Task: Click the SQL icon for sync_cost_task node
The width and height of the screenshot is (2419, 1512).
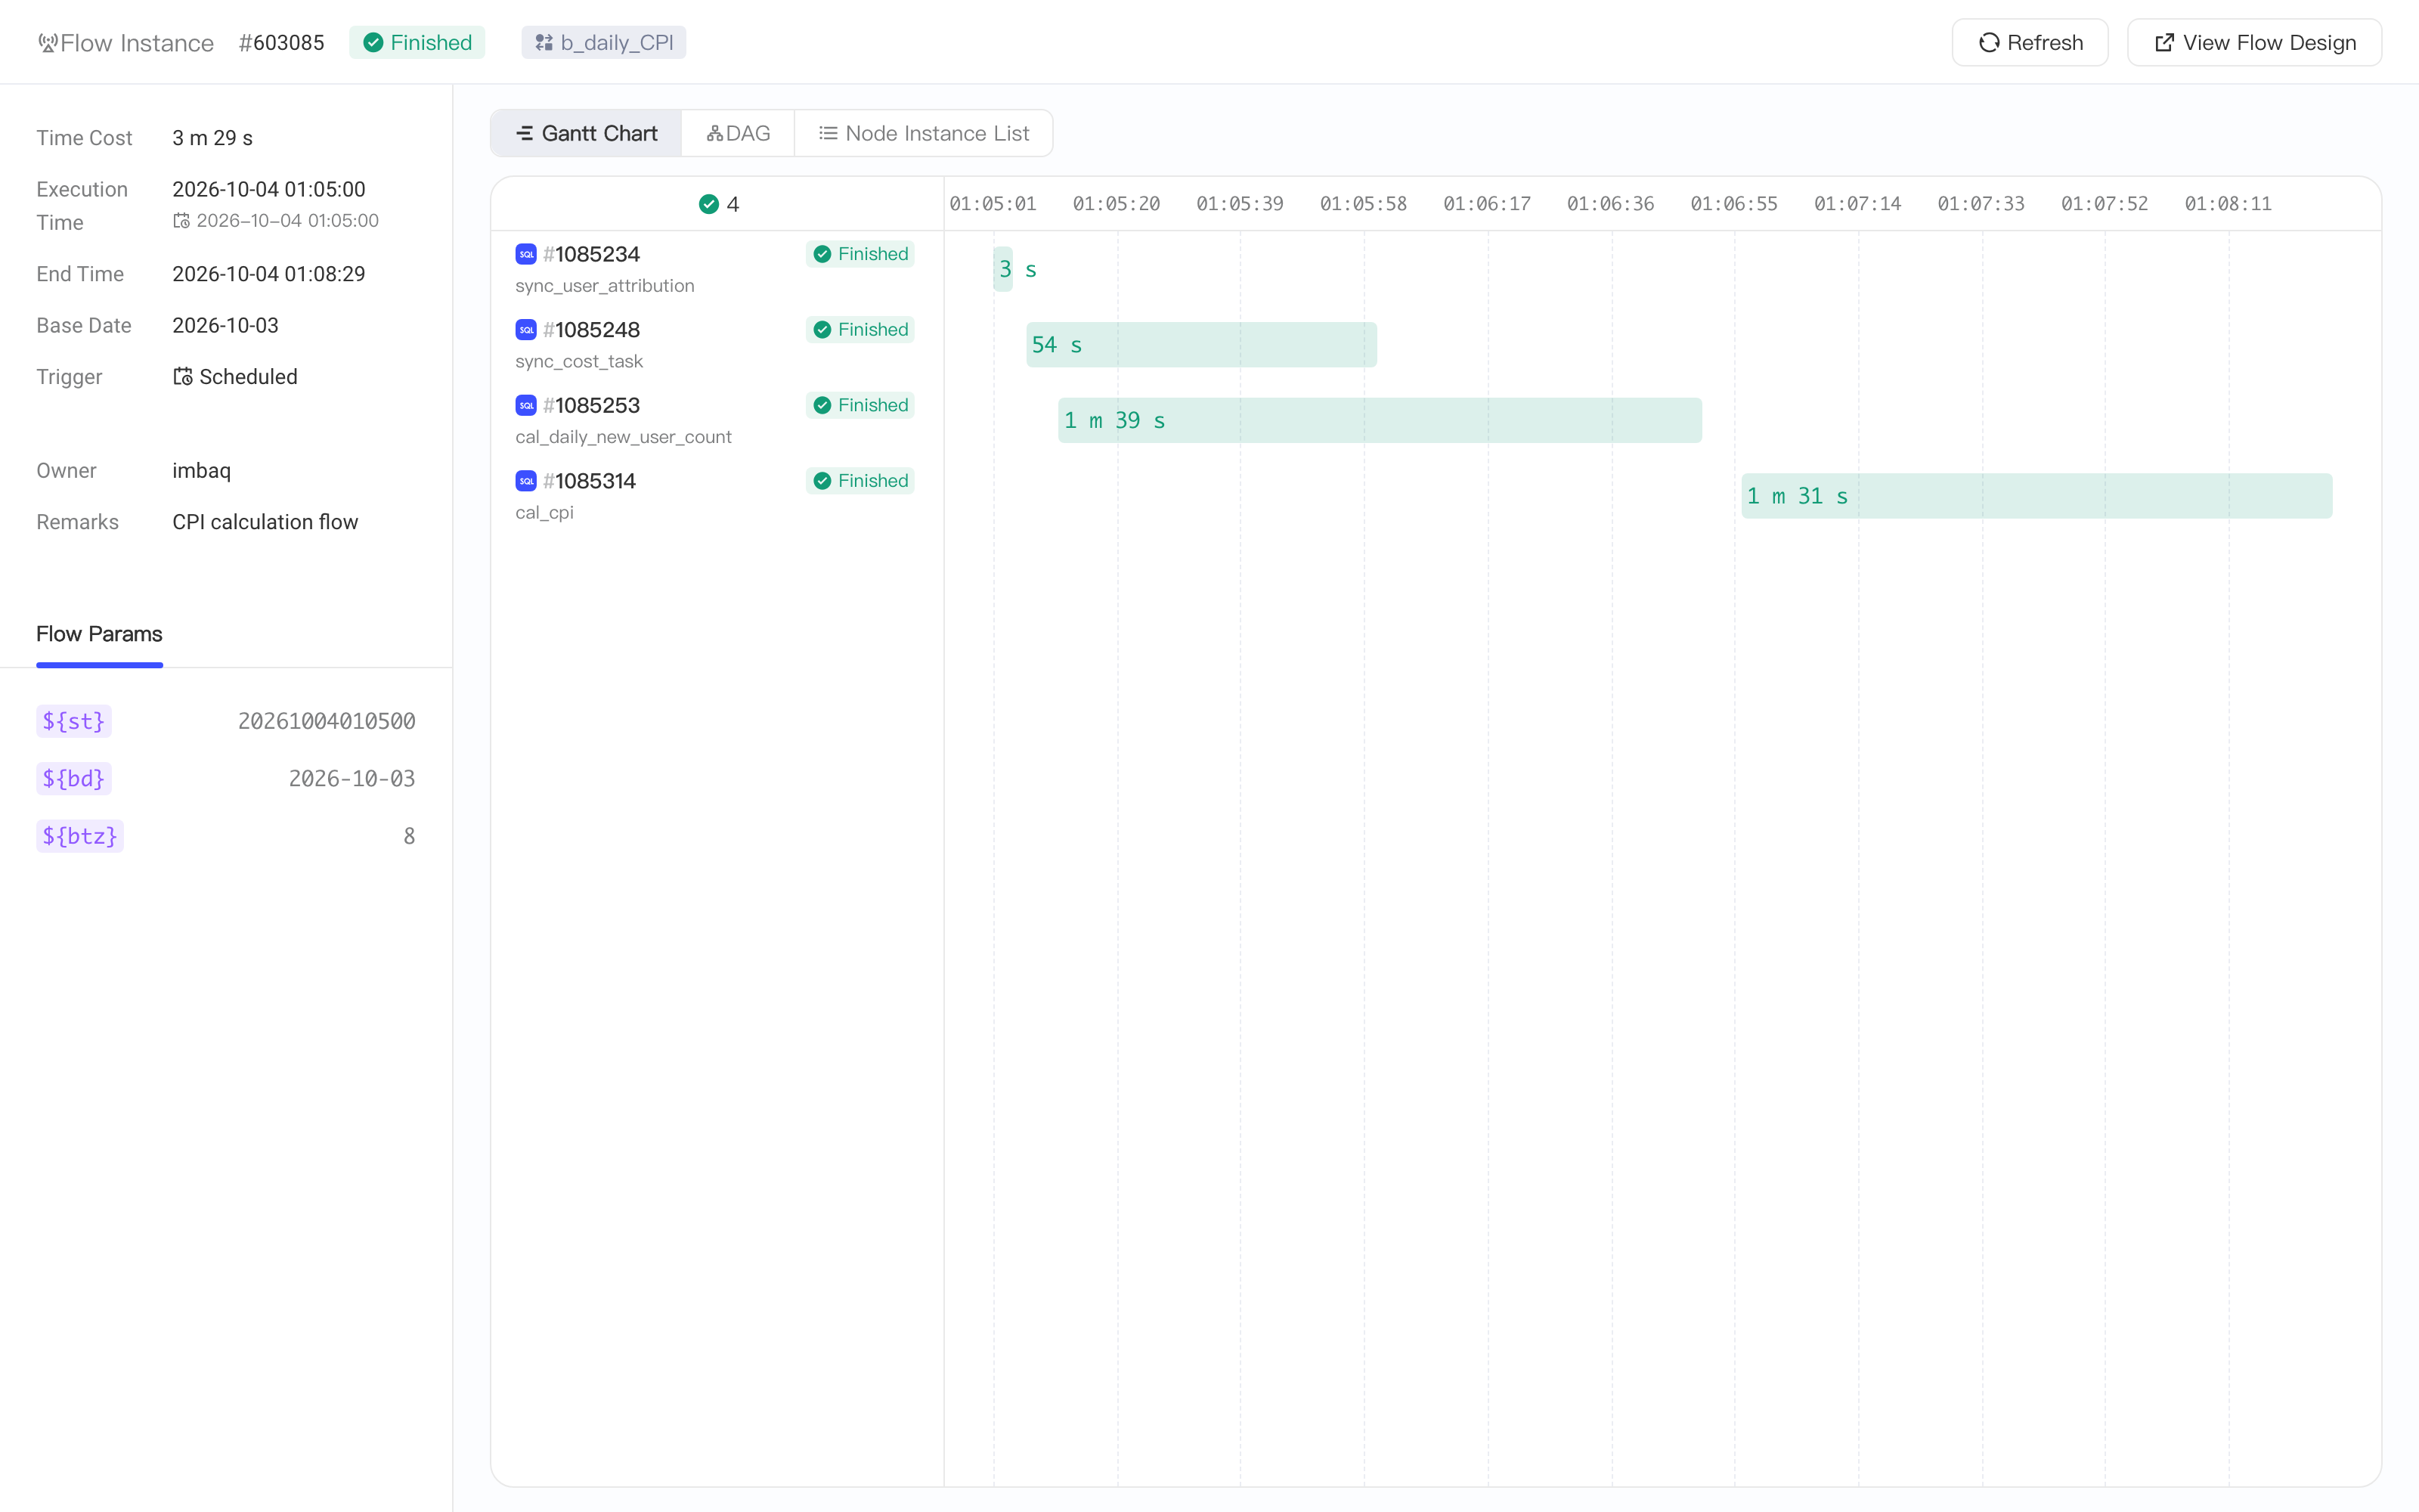Action: tap(526, 330)
